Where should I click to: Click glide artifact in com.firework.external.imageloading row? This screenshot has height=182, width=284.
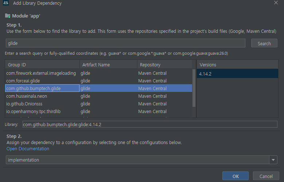[85, 73]
